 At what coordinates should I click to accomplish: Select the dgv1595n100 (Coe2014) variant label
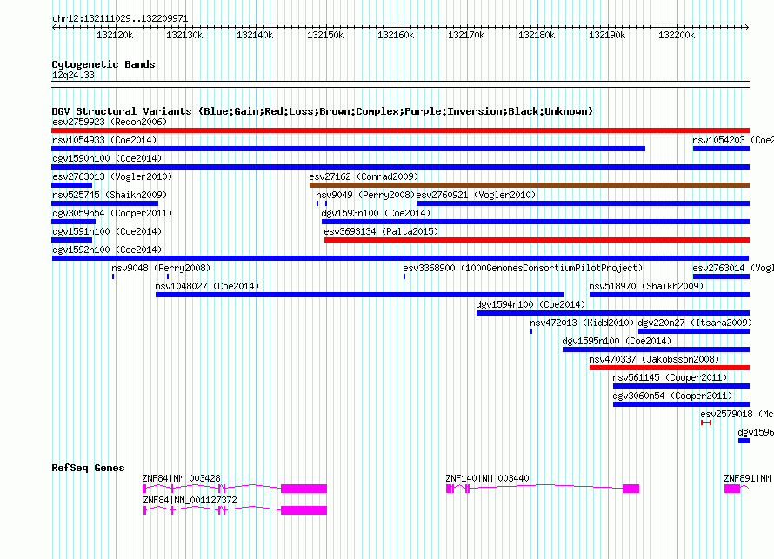click(x=617, y=341)
